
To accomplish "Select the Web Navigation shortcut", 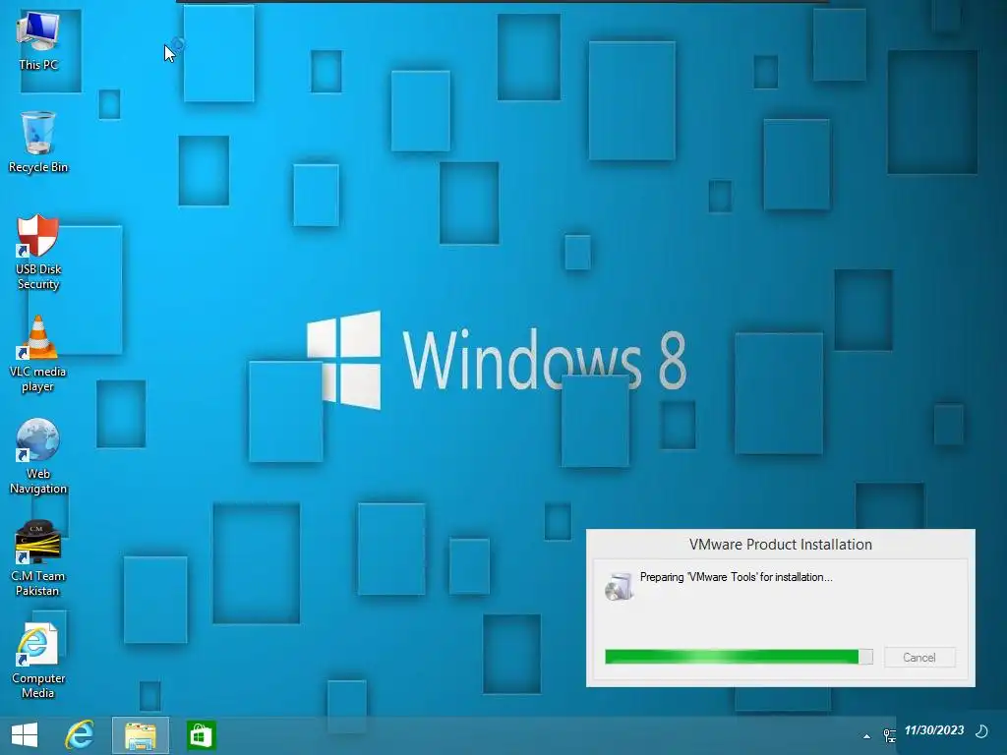I will [38, 456].
